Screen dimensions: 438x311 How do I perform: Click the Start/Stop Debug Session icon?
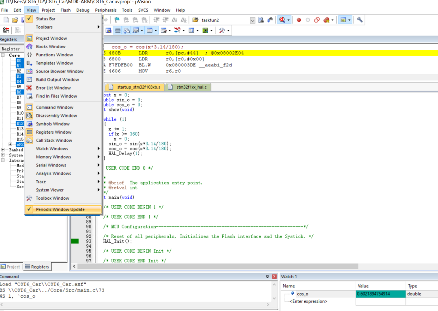pyautogui.click(x=282, y=20)
